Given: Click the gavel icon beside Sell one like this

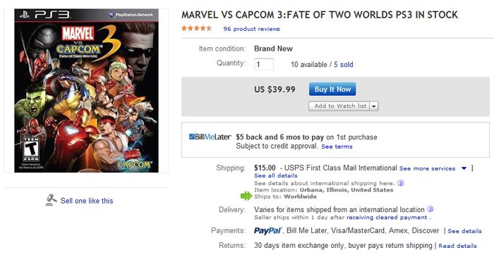Looking at the screenshot, I should tap(51, 200).
